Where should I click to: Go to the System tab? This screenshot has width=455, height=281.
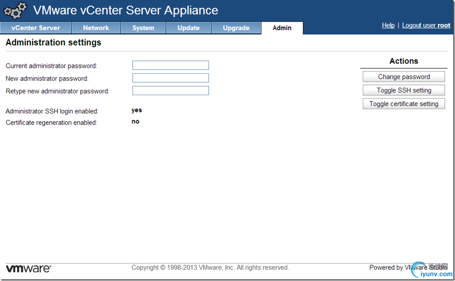click(x=143, y=28)
